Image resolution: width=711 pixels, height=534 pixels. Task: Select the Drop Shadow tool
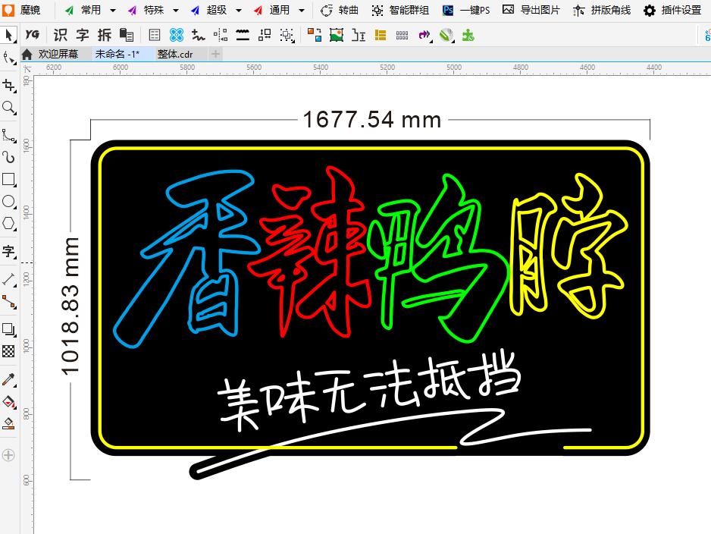(9, 329)
